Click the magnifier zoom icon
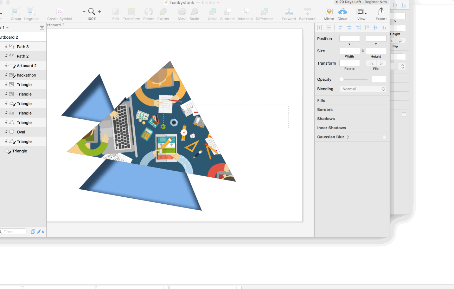 point(92,12)
